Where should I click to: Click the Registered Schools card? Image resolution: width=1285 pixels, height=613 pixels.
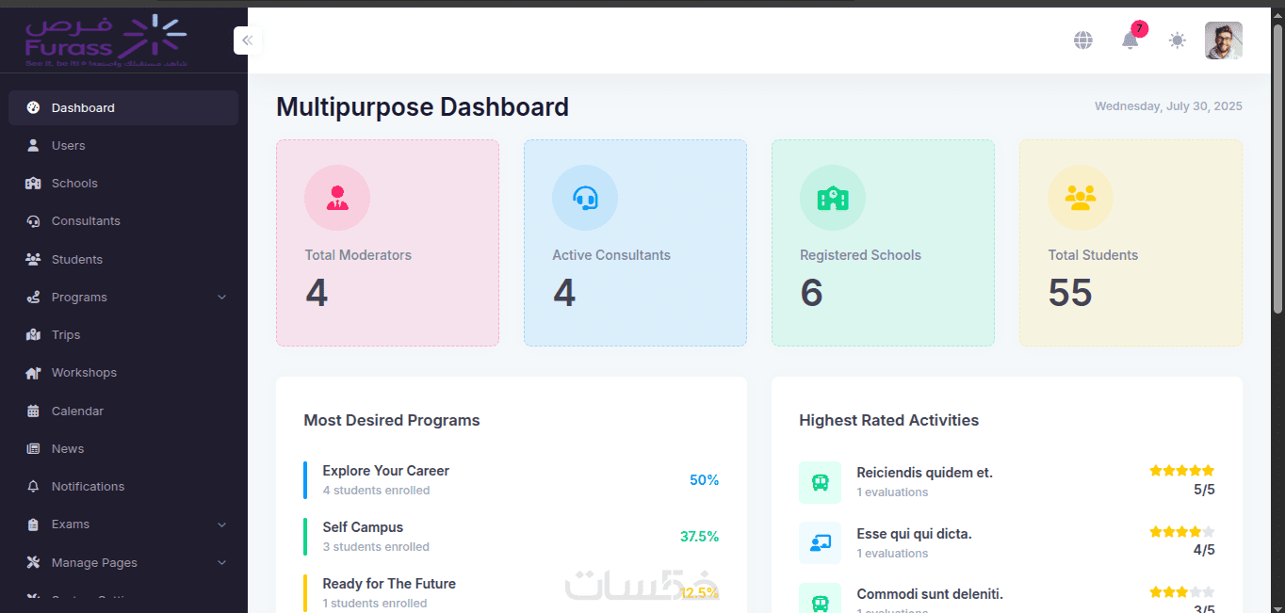pos(883,243)
